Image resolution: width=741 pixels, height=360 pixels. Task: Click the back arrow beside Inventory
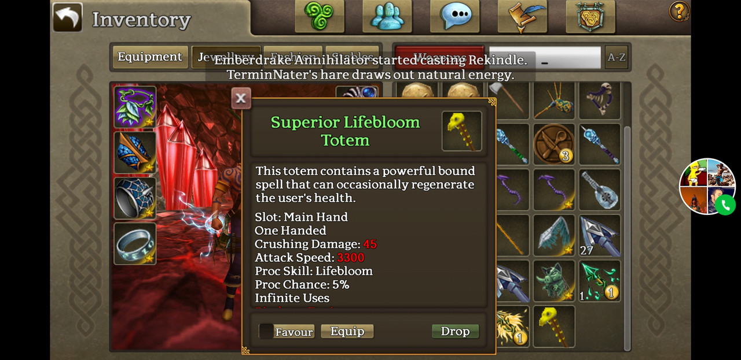pos(68,17)
